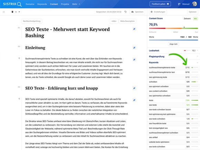Image resolution: width=200 pixels, height=150 pixels.
Task: Expand the Plagiatsprüfung section
Action: point(173,57)
